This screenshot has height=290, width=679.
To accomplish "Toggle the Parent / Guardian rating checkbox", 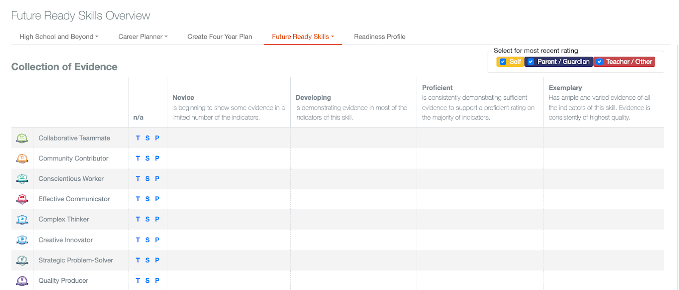I will pyautogui.click(x=530, y=62).
